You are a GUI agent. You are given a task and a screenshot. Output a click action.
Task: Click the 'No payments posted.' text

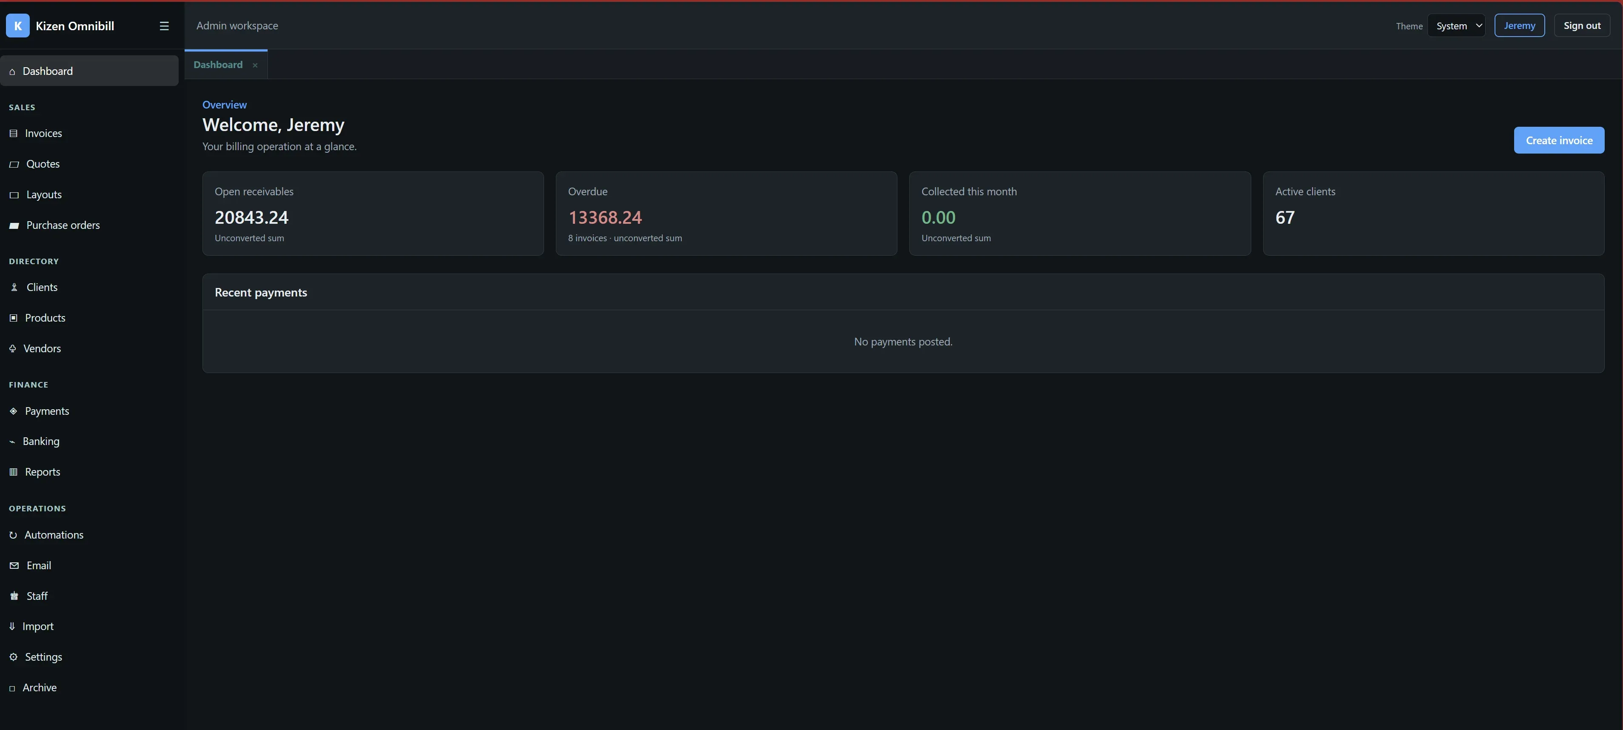point(903,342)
